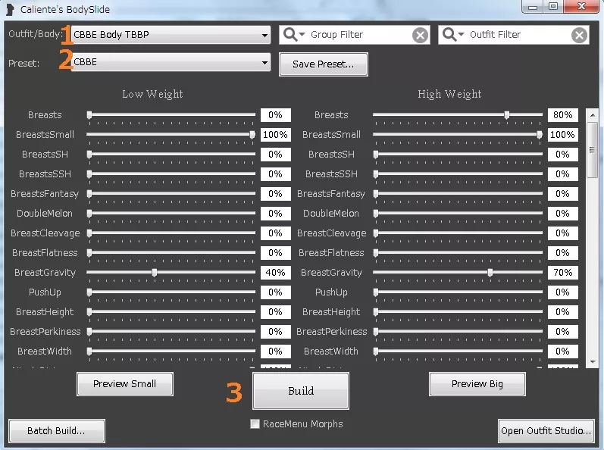The height and width of the screenshot is (450, 604).
Task: Click the High Weight DoubleMelon slider handle
Action: pos(376,214)
